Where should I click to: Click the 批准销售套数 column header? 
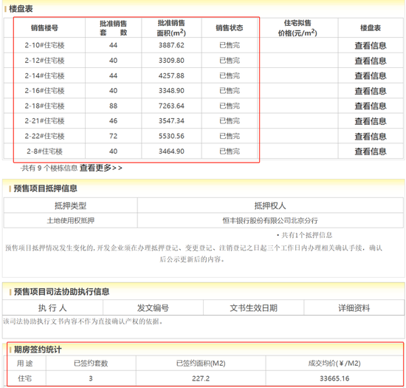click(113, 28)
